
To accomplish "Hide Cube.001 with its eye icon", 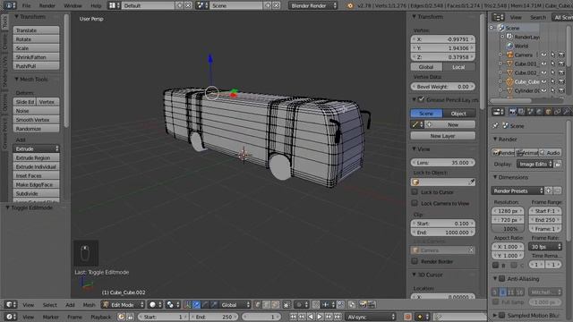I will [x=544, y=64].
